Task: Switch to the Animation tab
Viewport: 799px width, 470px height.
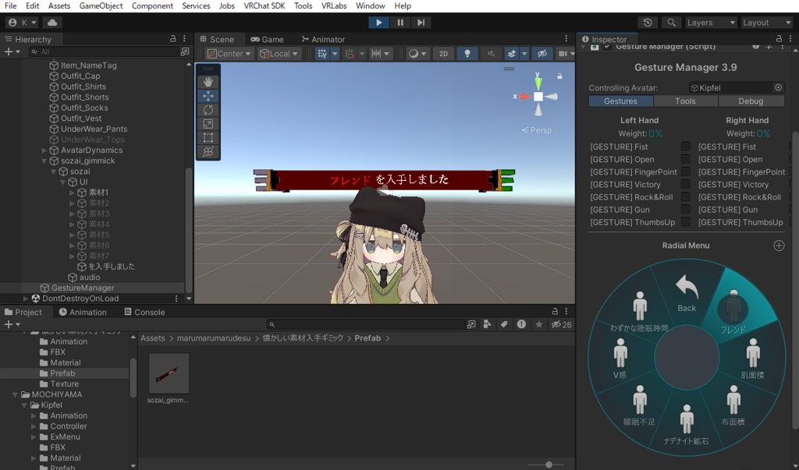Action: tap(83, 312)
